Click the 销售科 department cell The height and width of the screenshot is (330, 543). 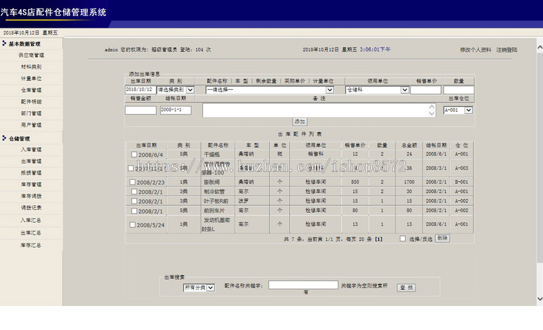[316, 154]
